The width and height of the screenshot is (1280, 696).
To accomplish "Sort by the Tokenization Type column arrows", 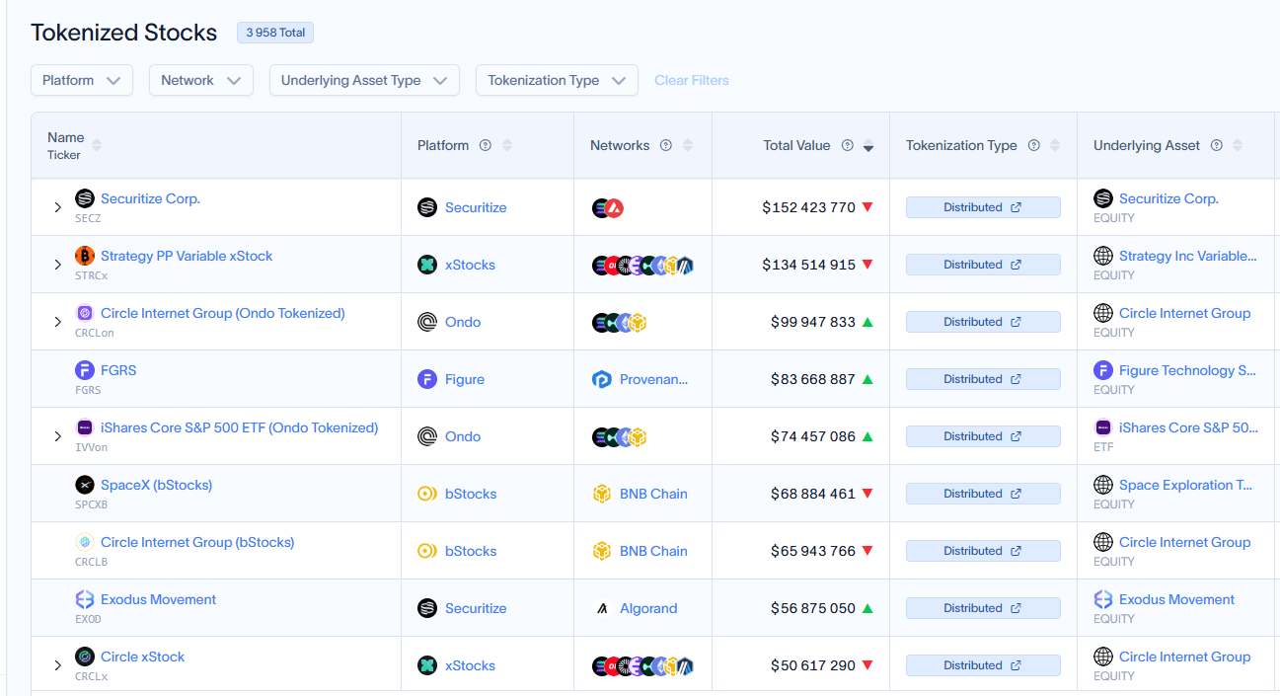I will click(1055, 145).
